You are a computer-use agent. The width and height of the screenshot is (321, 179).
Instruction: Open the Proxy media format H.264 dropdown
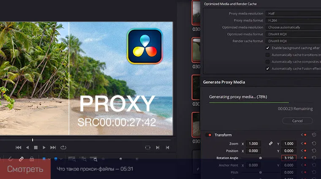pos(293,20)
